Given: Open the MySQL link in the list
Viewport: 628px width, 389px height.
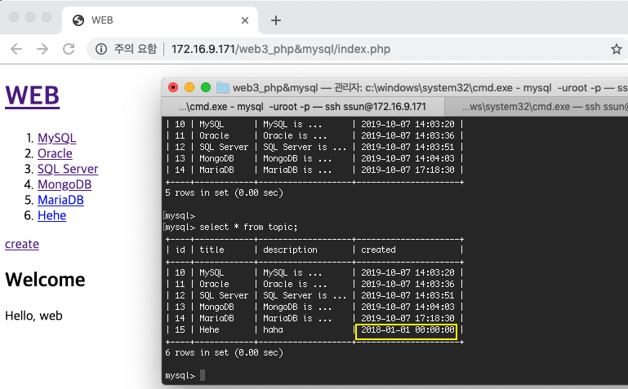Looking at the screenshot, I should point(57,138).
